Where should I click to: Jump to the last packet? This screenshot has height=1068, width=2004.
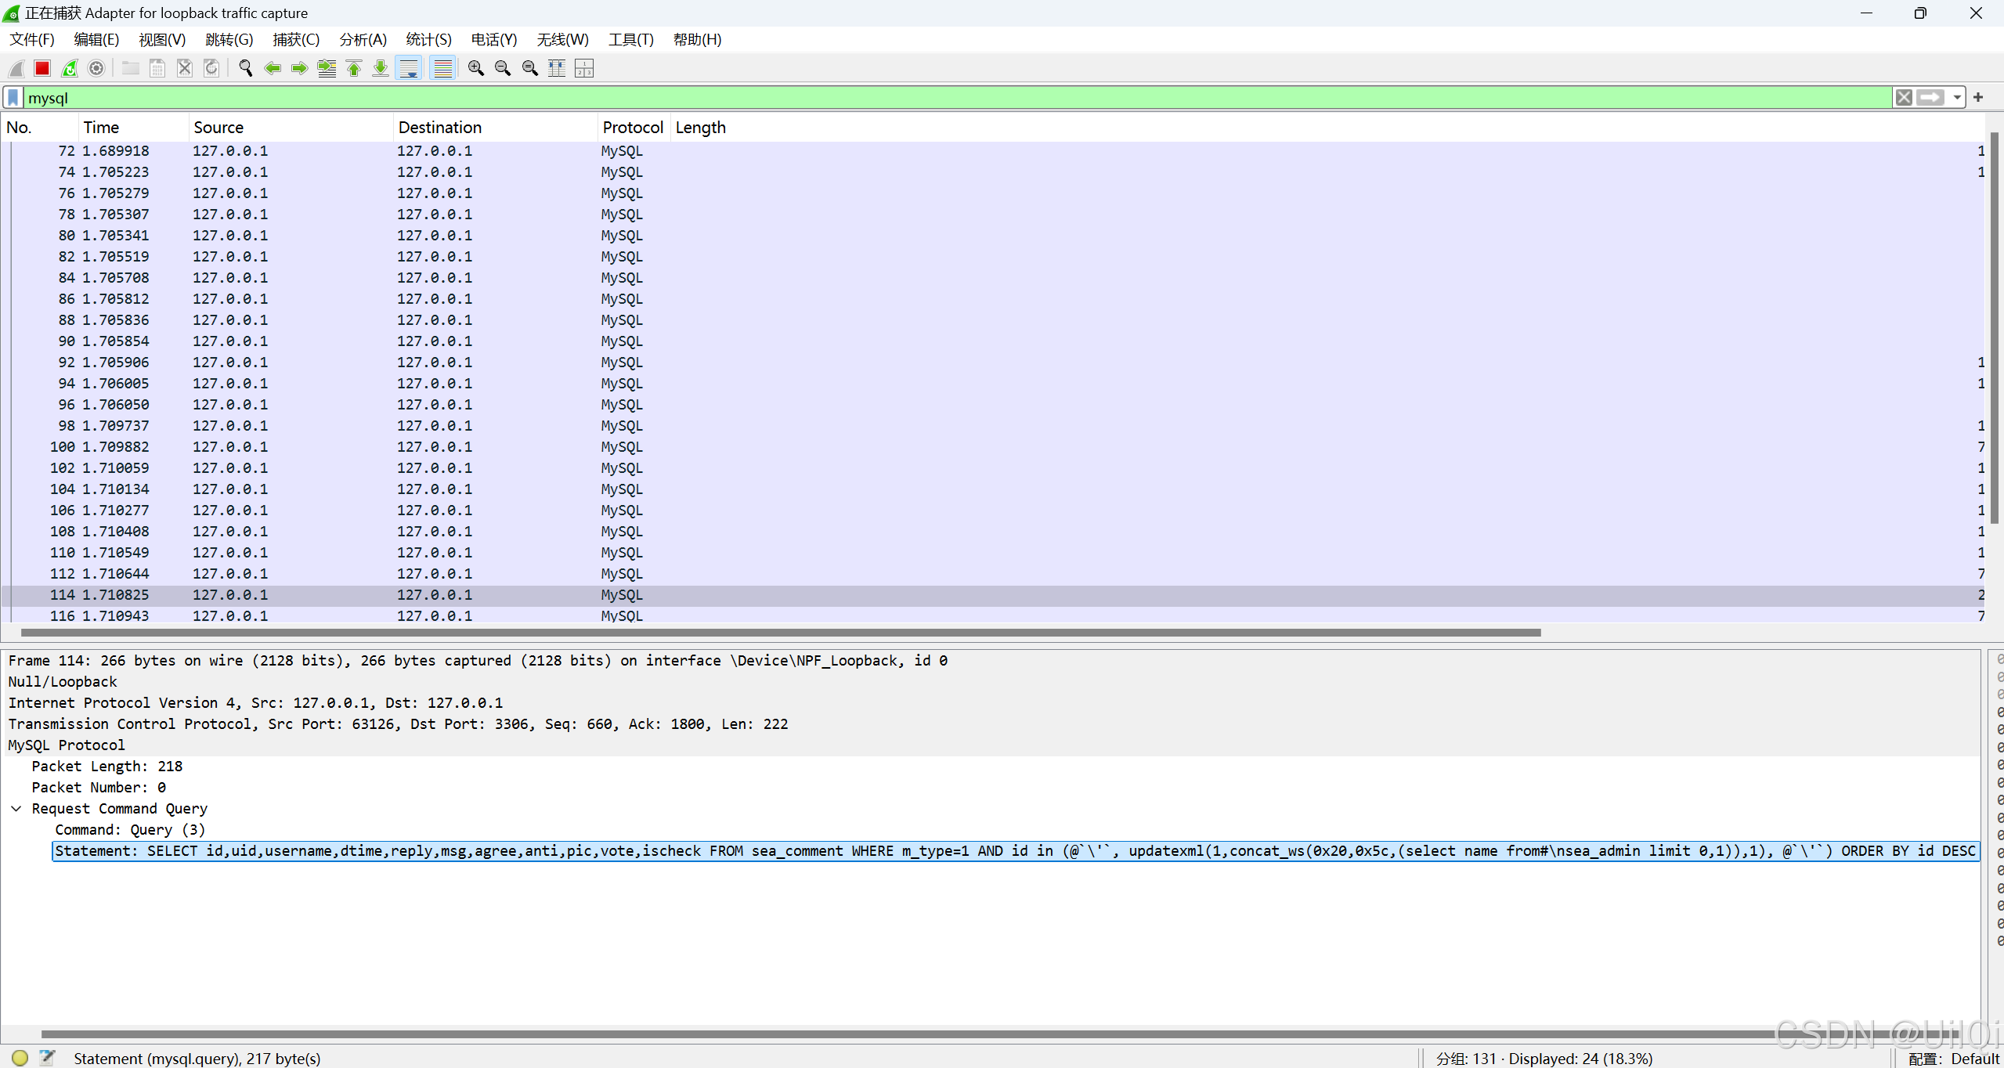pos(381,69)
